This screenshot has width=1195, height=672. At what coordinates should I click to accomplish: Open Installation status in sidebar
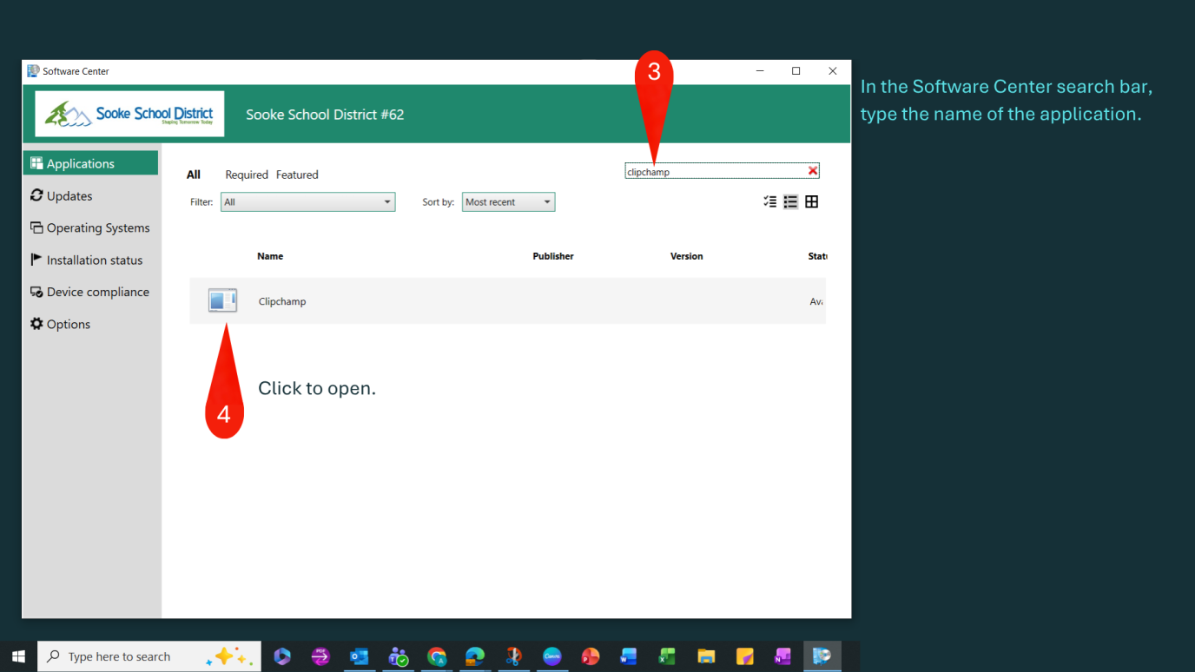pyautogui.click(x=94, y=260)
